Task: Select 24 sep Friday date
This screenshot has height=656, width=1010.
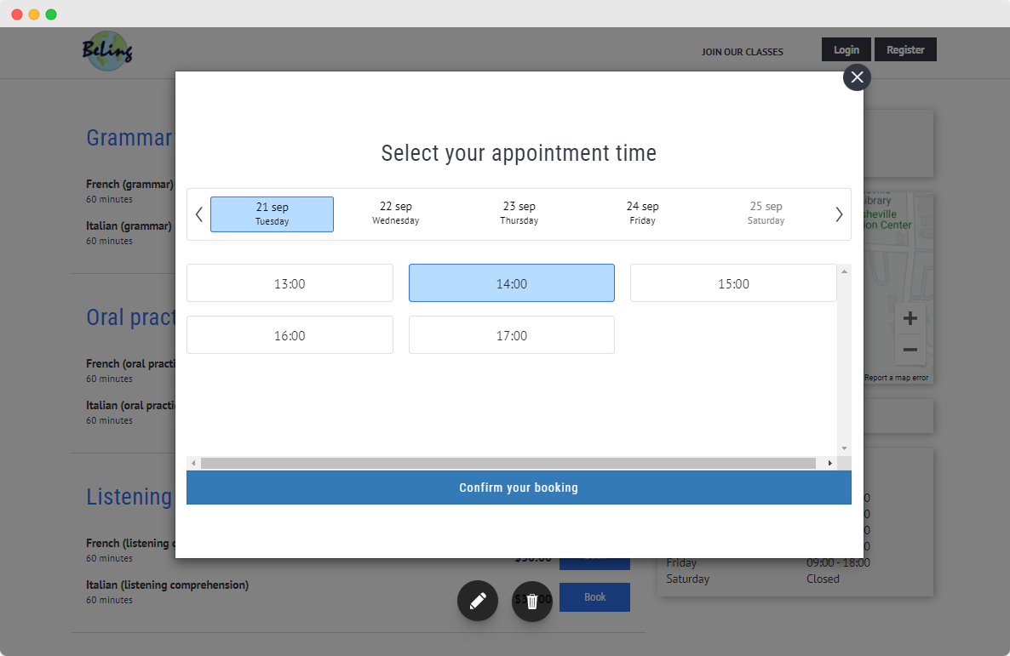Action: 642,213
